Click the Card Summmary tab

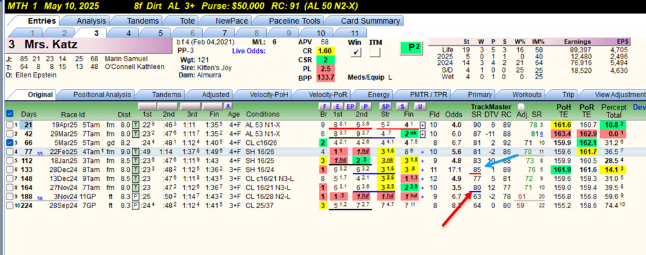click(370, 21)
